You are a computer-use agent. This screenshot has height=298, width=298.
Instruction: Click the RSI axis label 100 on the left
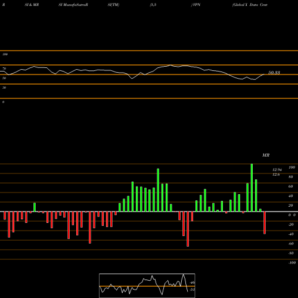click(x=5, y=54)
